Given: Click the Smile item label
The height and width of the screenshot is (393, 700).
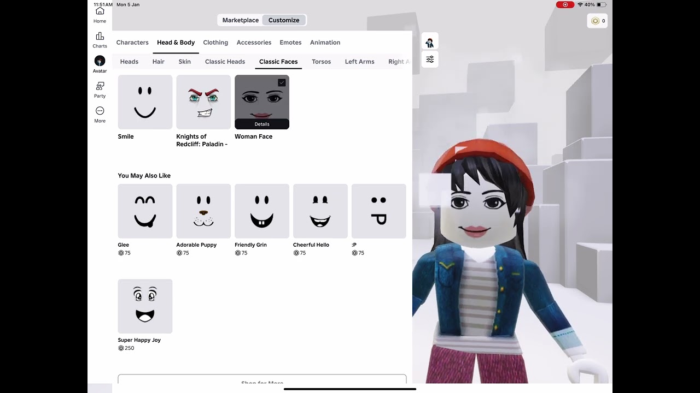Looking at the screenshot, I should (126, 136).
